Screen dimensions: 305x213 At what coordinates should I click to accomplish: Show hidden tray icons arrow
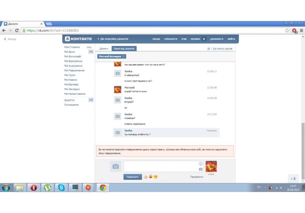pos(265,188)
